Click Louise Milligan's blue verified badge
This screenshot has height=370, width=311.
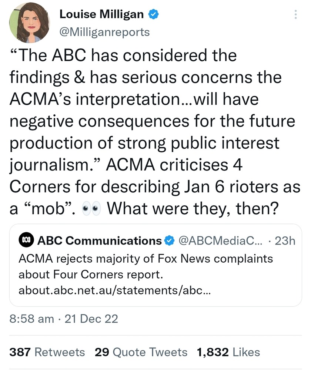coord(154,14)
